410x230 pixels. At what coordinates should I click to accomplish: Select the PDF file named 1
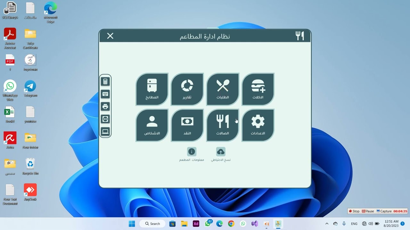10,63
